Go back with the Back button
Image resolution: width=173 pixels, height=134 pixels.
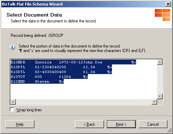click(x=90, y=124)
